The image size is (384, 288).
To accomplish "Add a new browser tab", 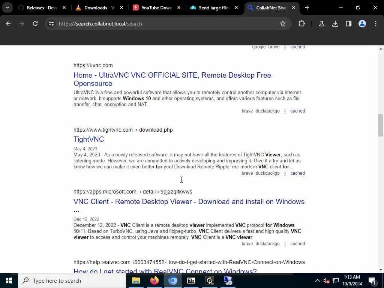I will 307,7.
